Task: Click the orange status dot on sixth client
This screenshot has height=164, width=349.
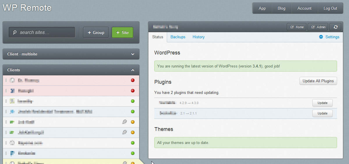Action: point(133,132)
